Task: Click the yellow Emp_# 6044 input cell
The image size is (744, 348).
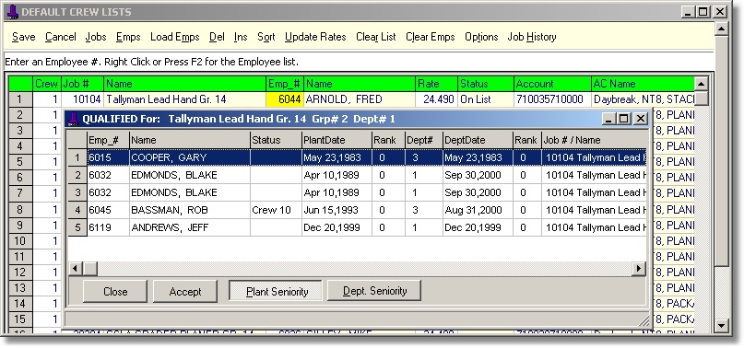Action: (285, 99)
